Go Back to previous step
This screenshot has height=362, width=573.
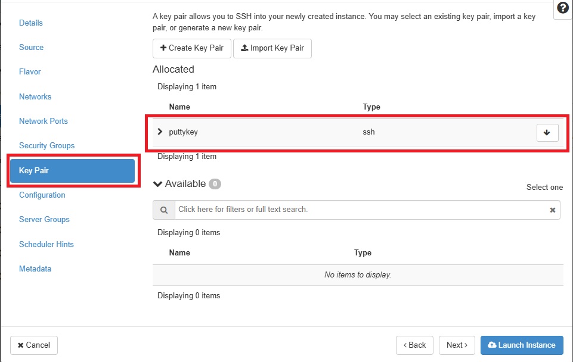[x=414, y=345]
